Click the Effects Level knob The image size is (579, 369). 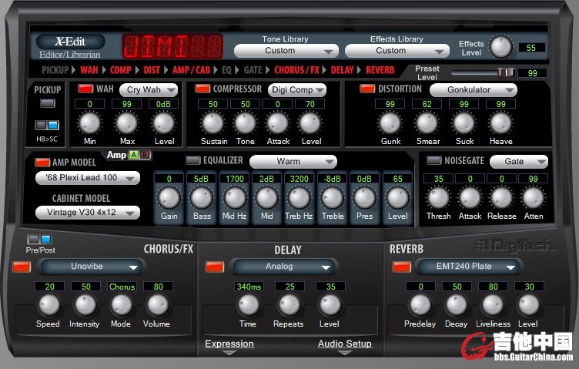coord(501,47)
